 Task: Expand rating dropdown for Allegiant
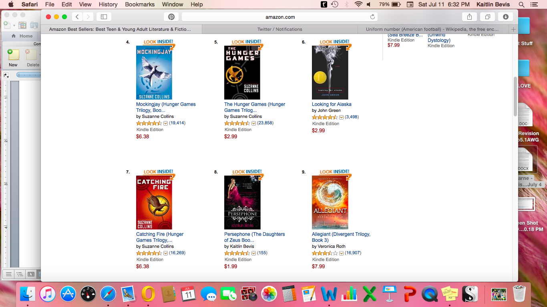point(341,253)
